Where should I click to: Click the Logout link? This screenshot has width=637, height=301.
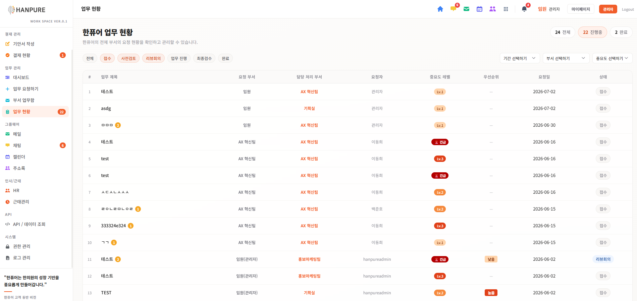pos(628,9)
